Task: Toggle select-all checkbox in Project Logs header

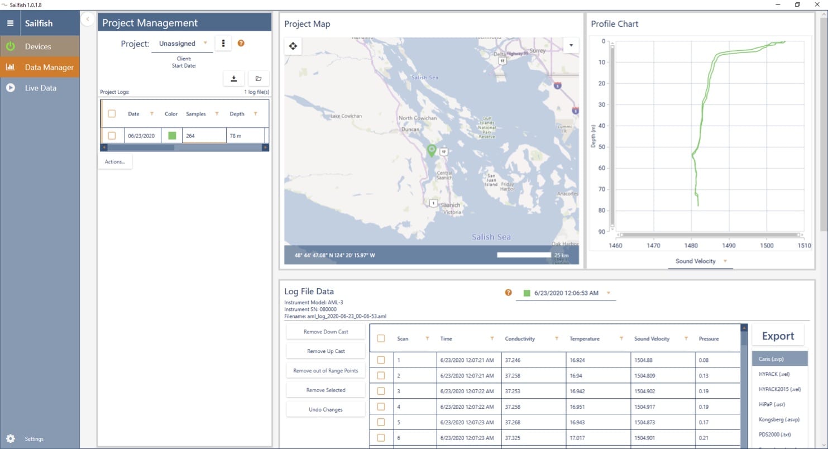Action: (112, 114)
